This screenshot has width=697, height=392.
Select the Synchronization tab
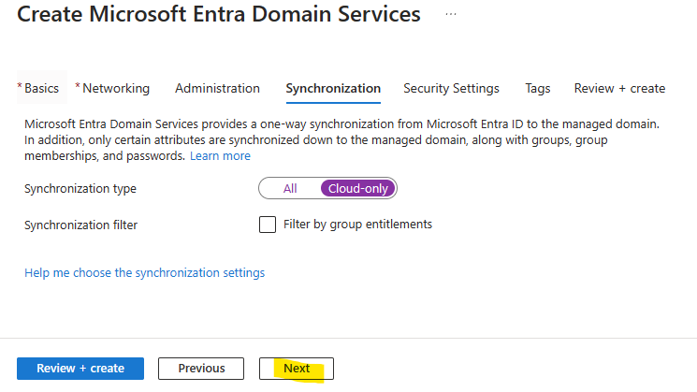click(333, 89)
